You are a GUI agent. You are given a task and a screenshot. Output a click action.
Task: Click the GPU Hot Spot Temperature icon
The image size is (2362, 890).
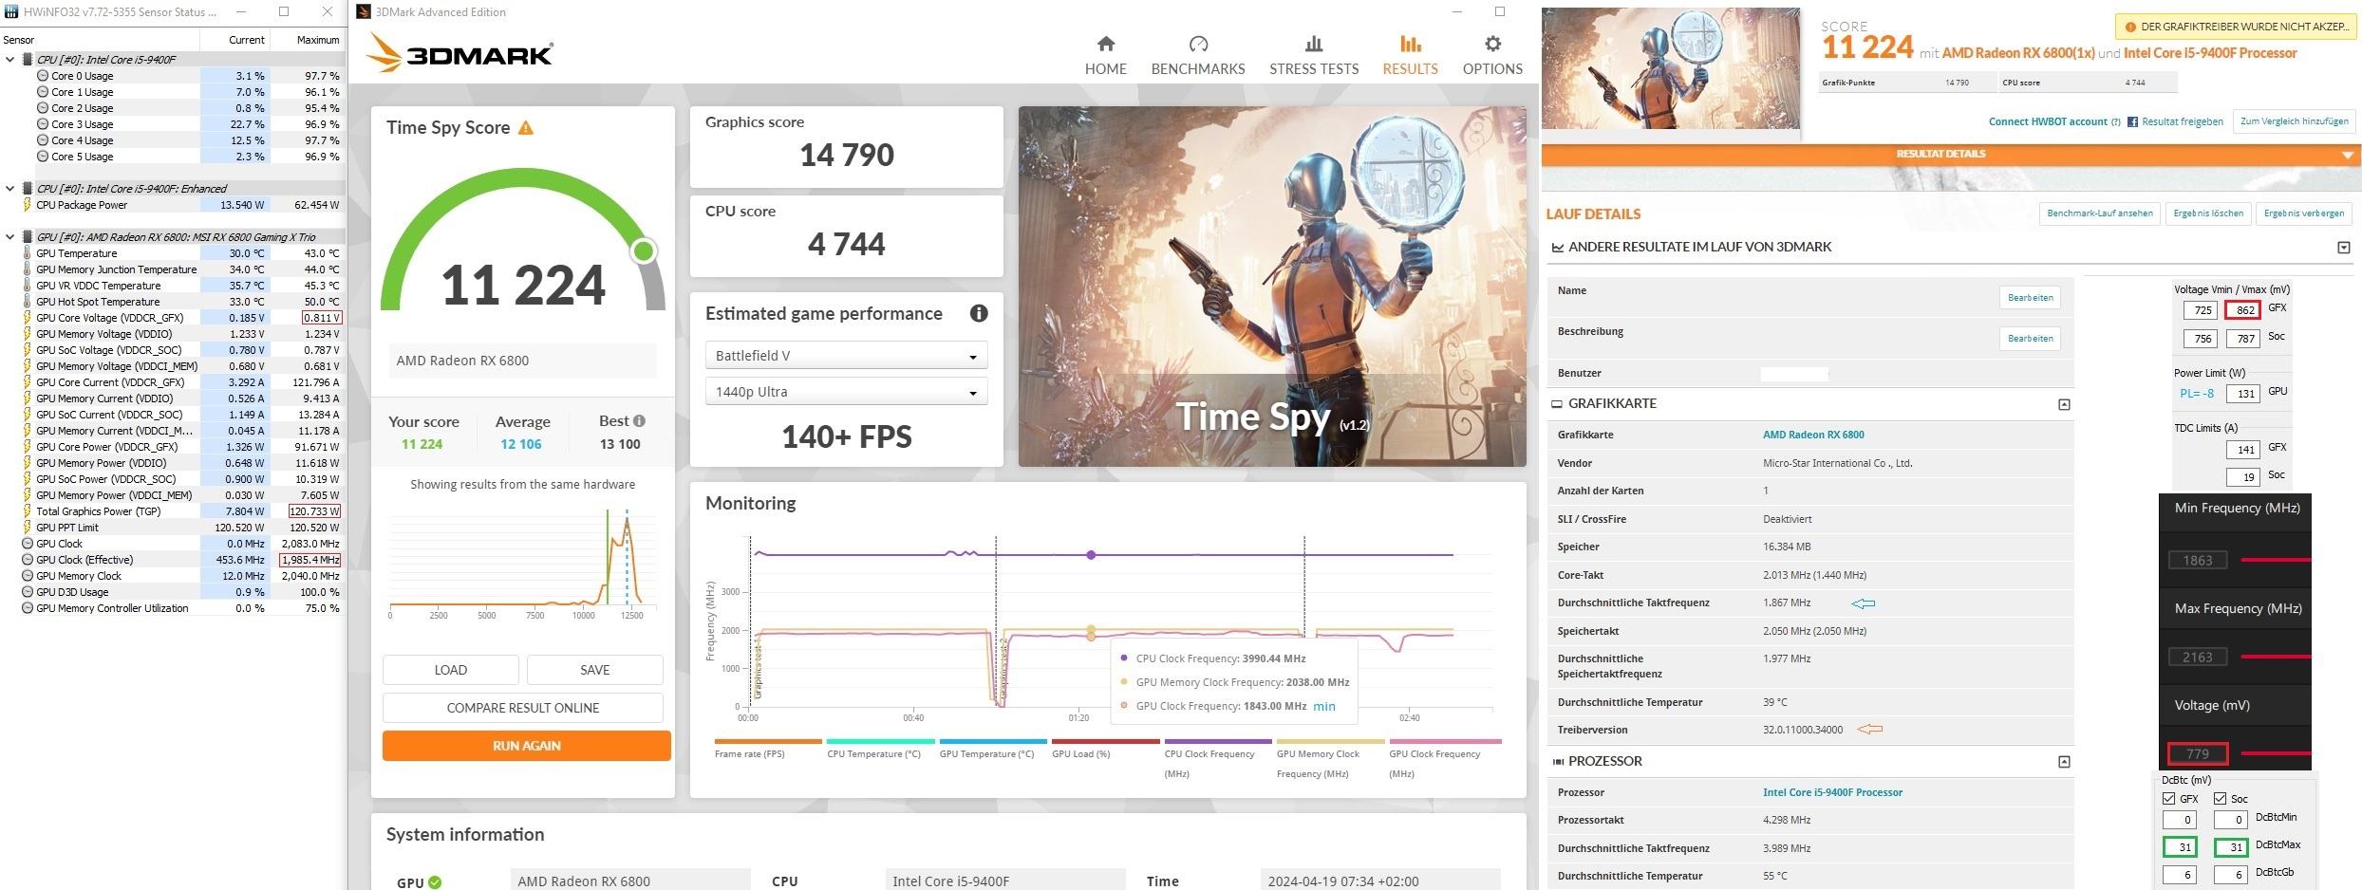point(28,302)
